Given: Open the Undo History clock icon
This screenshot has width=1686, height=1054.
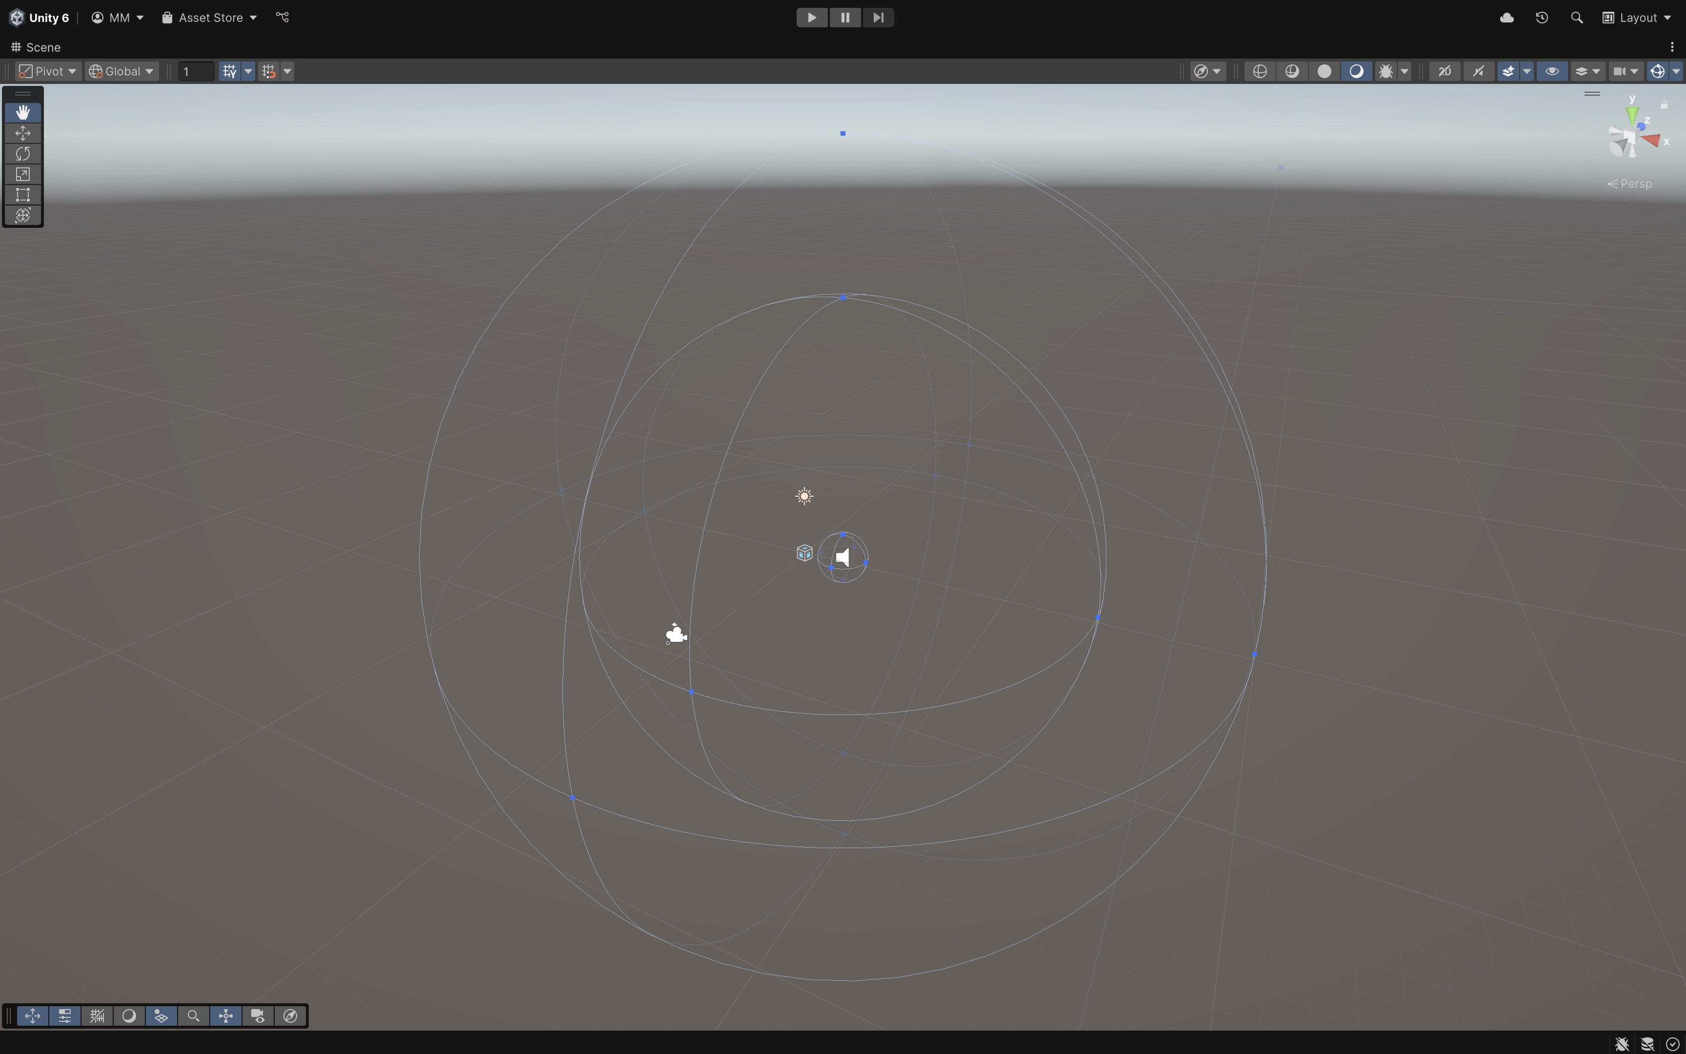Looking at the screenshot, I should pos(1542,18).
